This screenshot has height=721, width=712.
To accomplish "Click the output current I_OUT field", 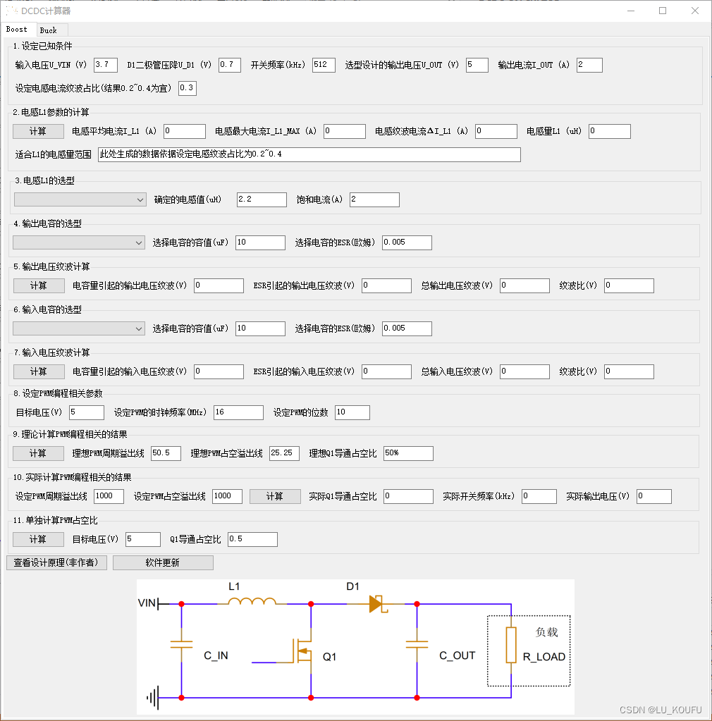I will point(589,65).
